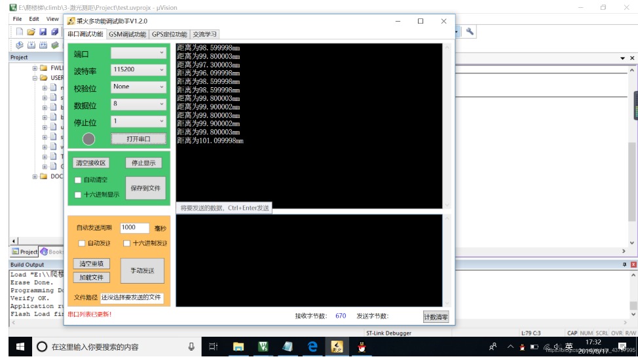The height and width of the screenshot is (361, 638).
Task: Open the 数据位 dropdown showing 8
Action: click(x=138, y=104)
